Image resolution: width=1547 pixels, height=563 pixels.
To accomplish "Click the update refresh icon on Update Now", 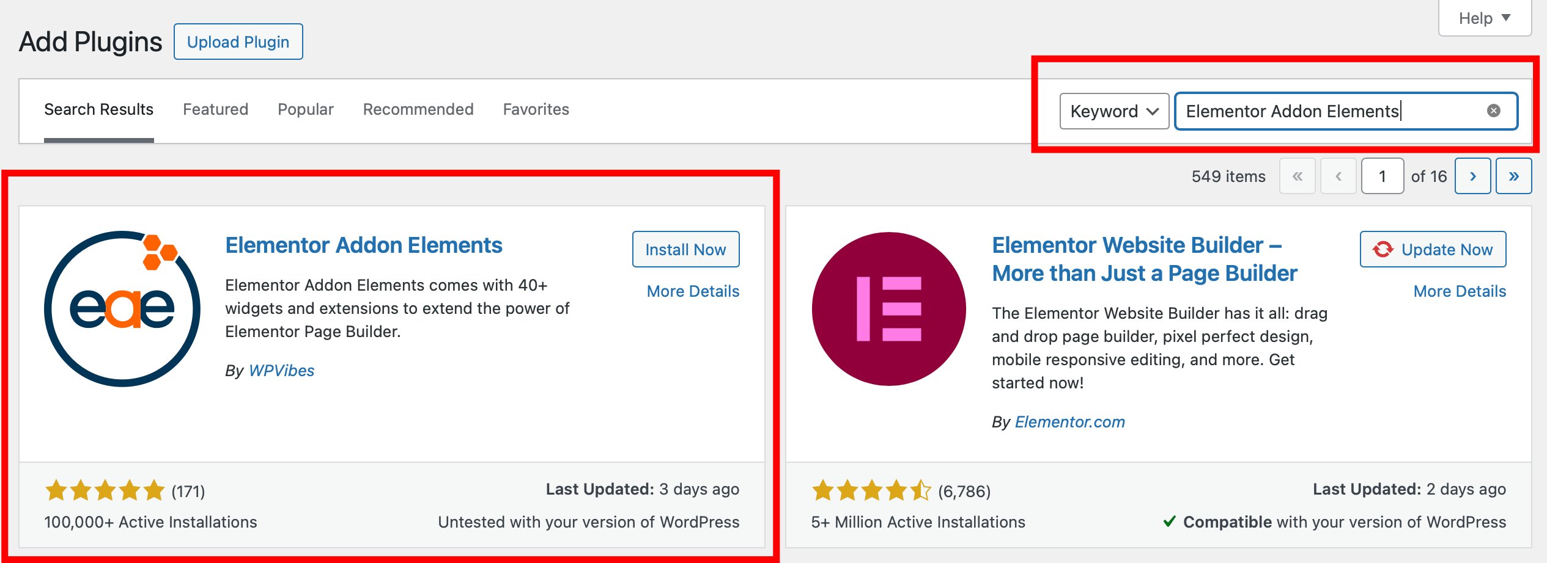I will (1385, 249).
